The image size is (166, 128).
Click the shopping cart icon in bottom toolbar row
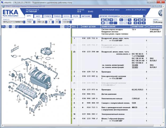click(x=130, y=23)
